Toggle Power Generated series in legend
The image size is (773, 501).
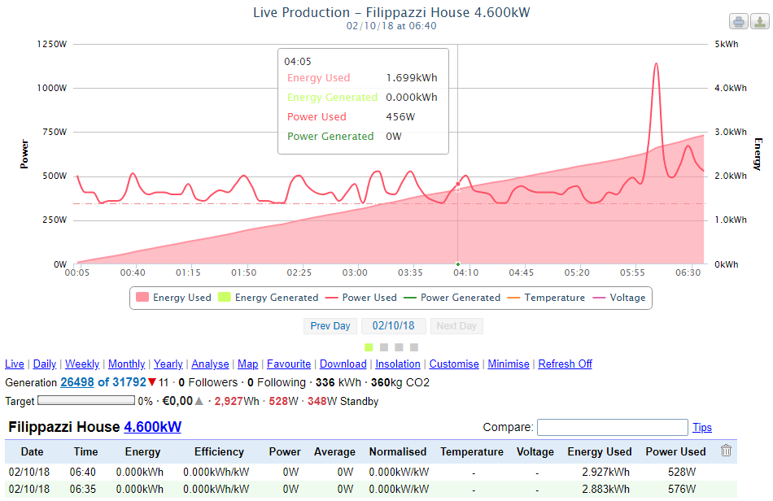coord(452,298)
